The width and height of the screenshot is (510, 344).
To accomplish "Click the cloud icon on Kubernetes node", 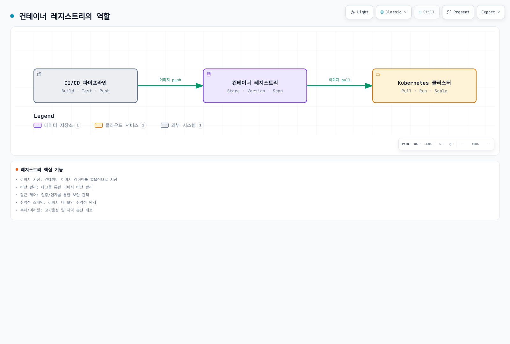I will 378,74.
